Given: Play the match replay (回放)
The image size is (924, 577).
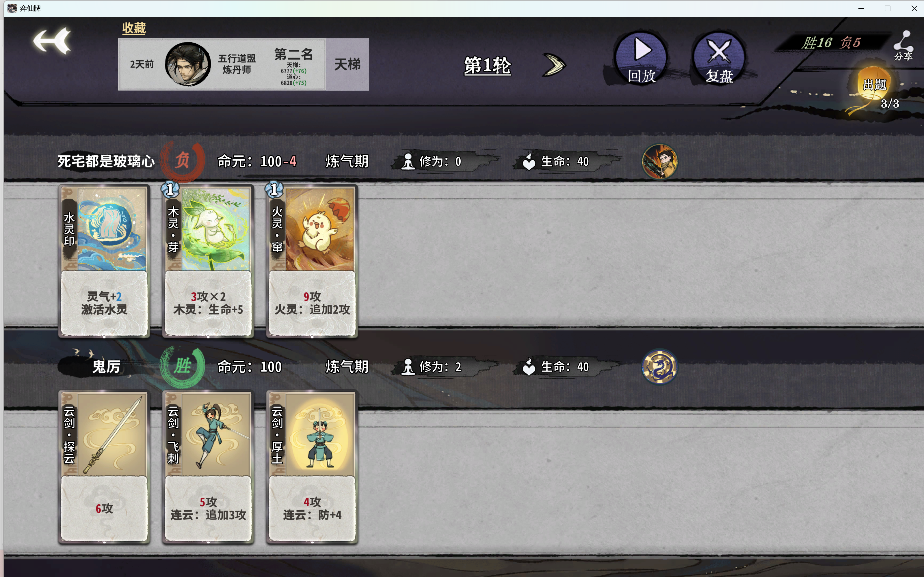Looking at the screenshot, I should tap(642, 58).
